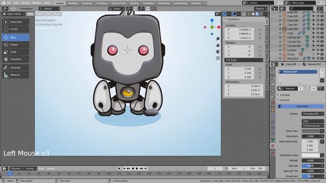Toggle visibility eye of Cube.005
This screenshot has width=326, height=183.
318,16
